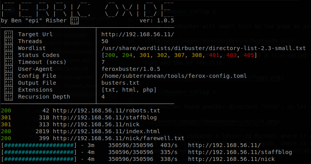Image resolution: width=311 pixels, height=164 pixels.
Task: Click the emoji glyph beside Recursion Depth
Action: [x=8, y=97]
